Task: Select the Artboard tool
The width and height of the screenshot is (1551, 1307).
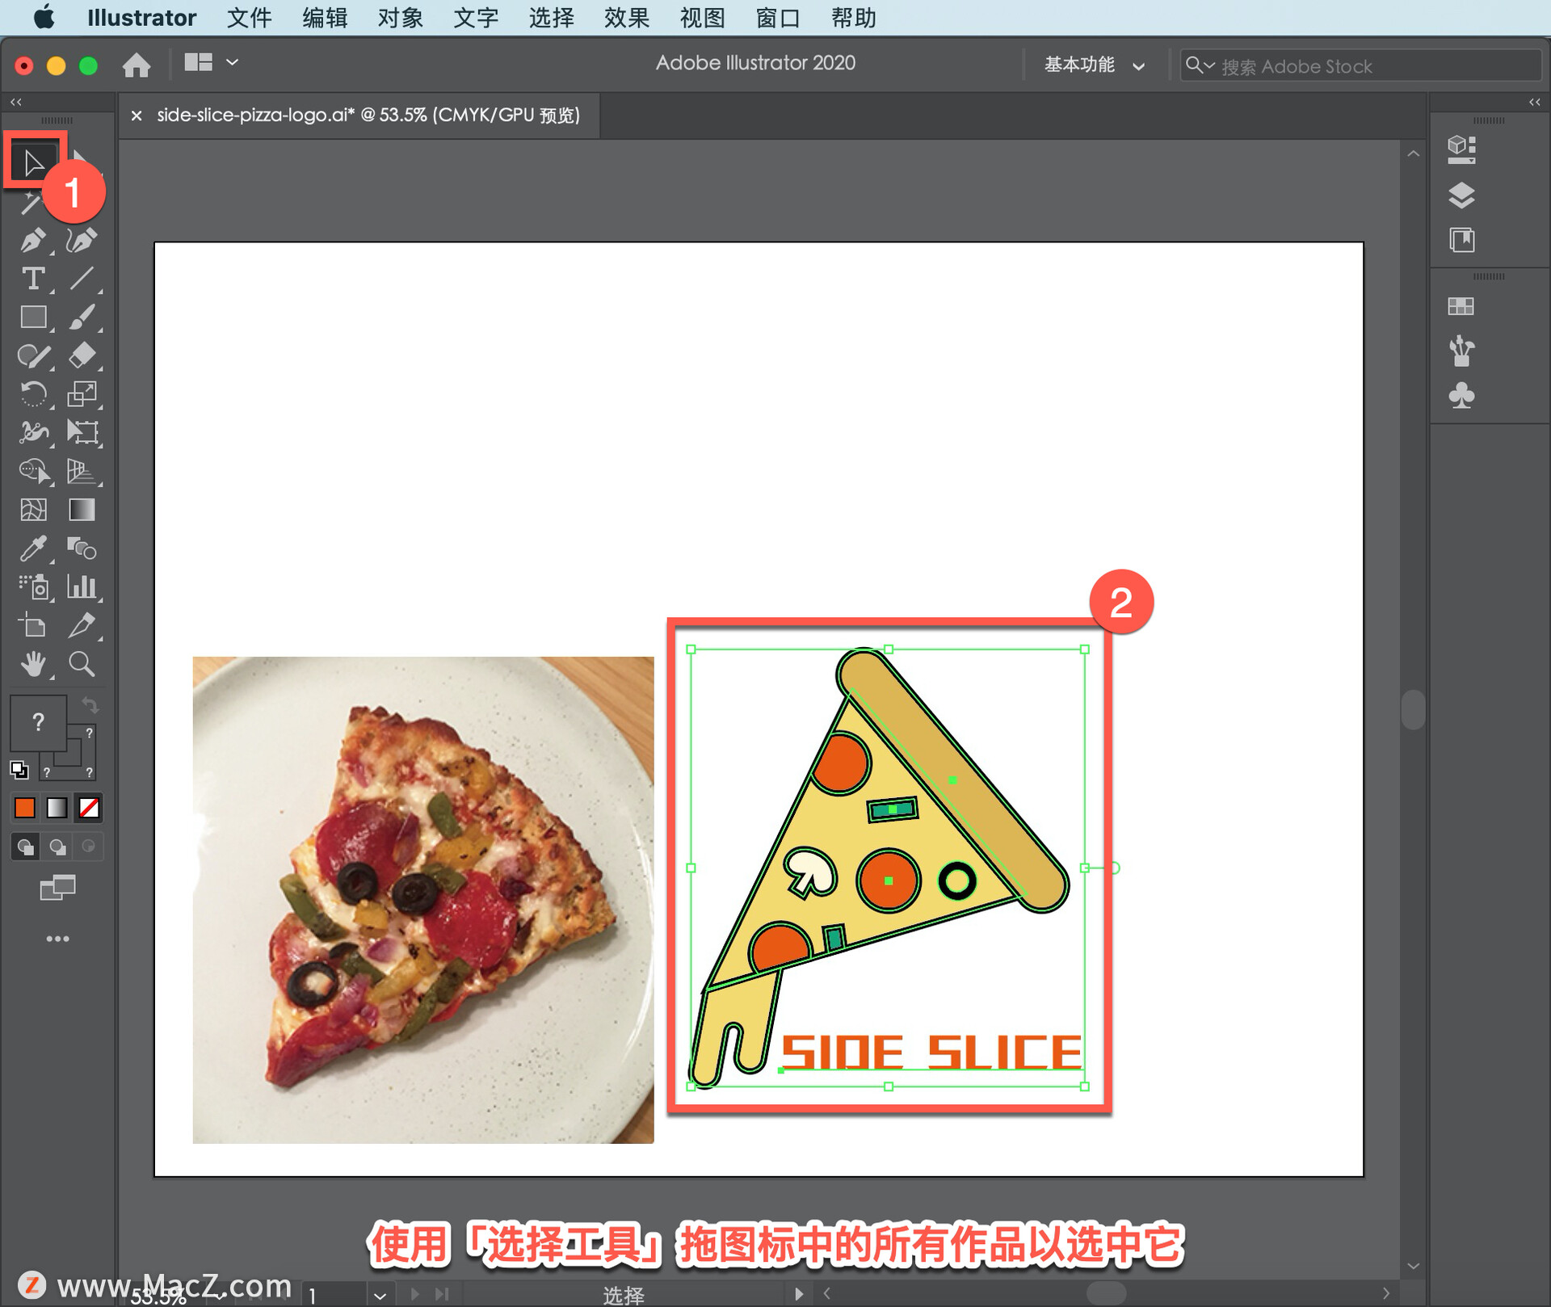Action: tap(33, 625)
